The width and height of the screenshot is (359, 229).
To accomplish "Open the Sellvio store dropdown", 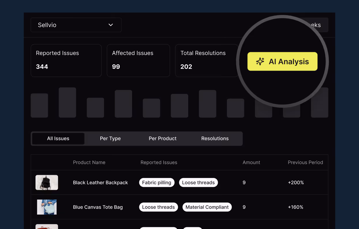I will click(x=76, y=25).
